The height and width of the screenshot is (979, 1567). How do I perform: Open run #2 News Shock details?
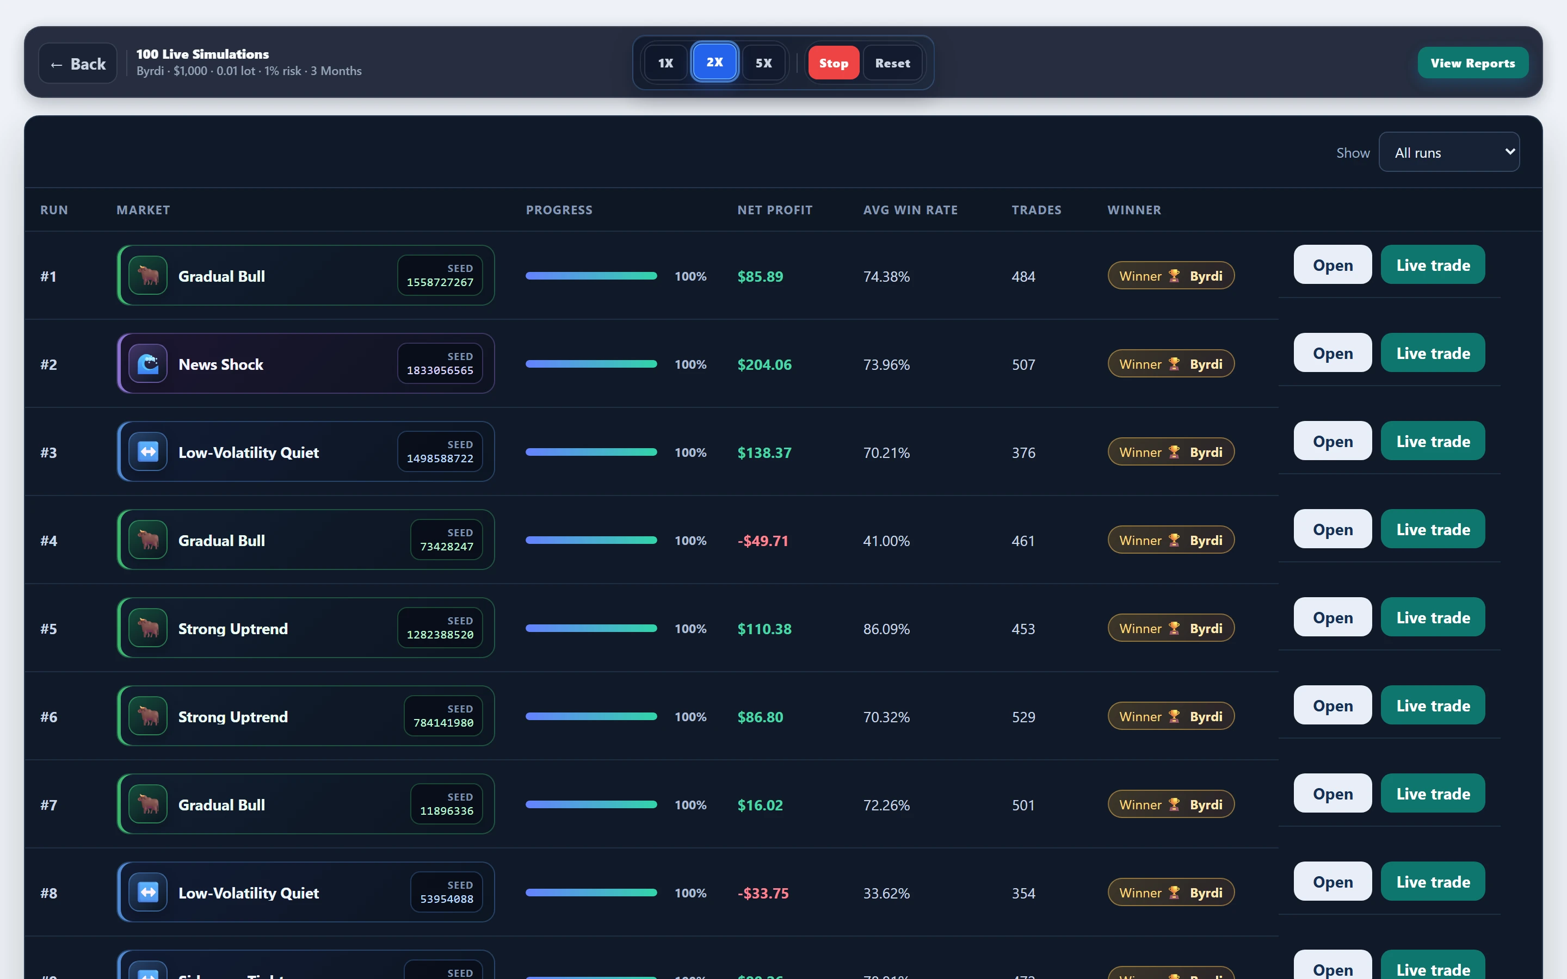(x=1332, y=353)
